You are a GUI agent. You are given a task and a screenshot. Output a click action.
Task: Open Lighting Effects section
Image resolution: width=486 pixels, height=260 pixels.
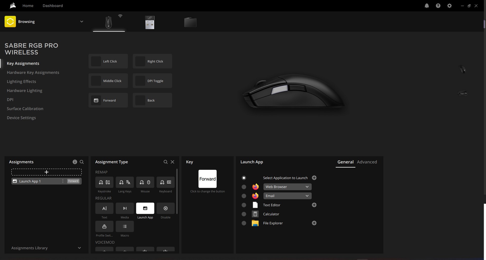21,82
